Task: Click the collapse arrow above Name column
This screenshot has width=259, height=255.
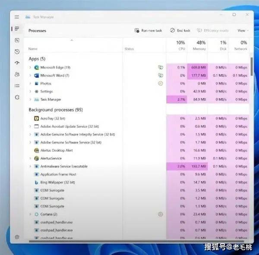Action: pyautogui.click(x=72, y=40)
